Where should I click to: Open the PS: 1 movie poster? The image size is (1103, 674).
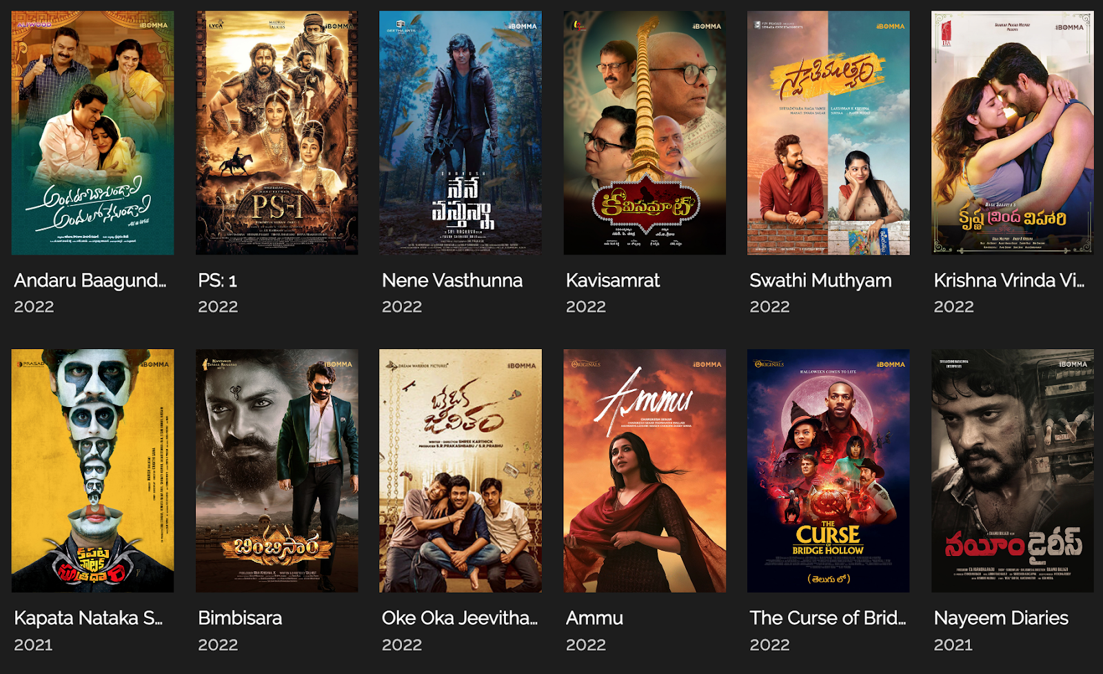pos(276,132)
